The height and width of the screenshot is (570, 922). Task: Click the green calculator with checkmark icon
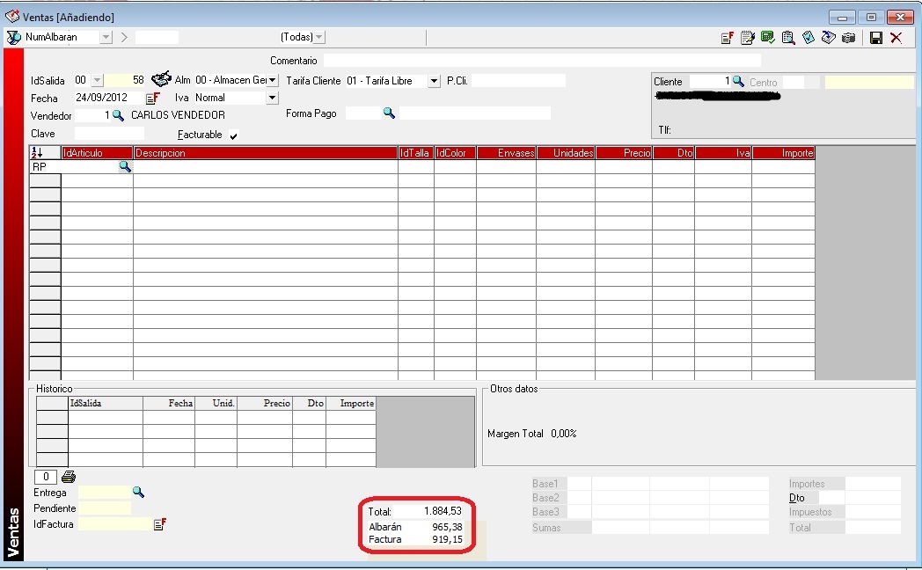(767, 38)
